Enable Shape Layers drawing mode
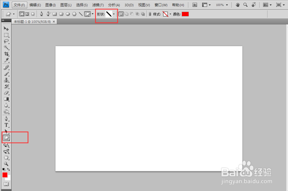 [x=22, y=14]
